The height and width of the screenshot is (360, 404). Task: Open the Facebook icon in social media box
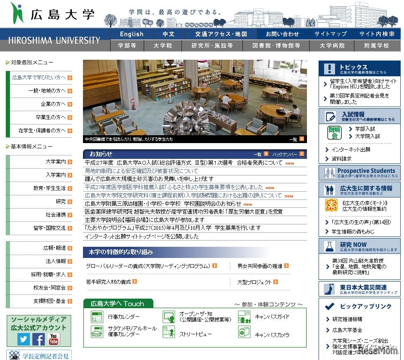39,339
